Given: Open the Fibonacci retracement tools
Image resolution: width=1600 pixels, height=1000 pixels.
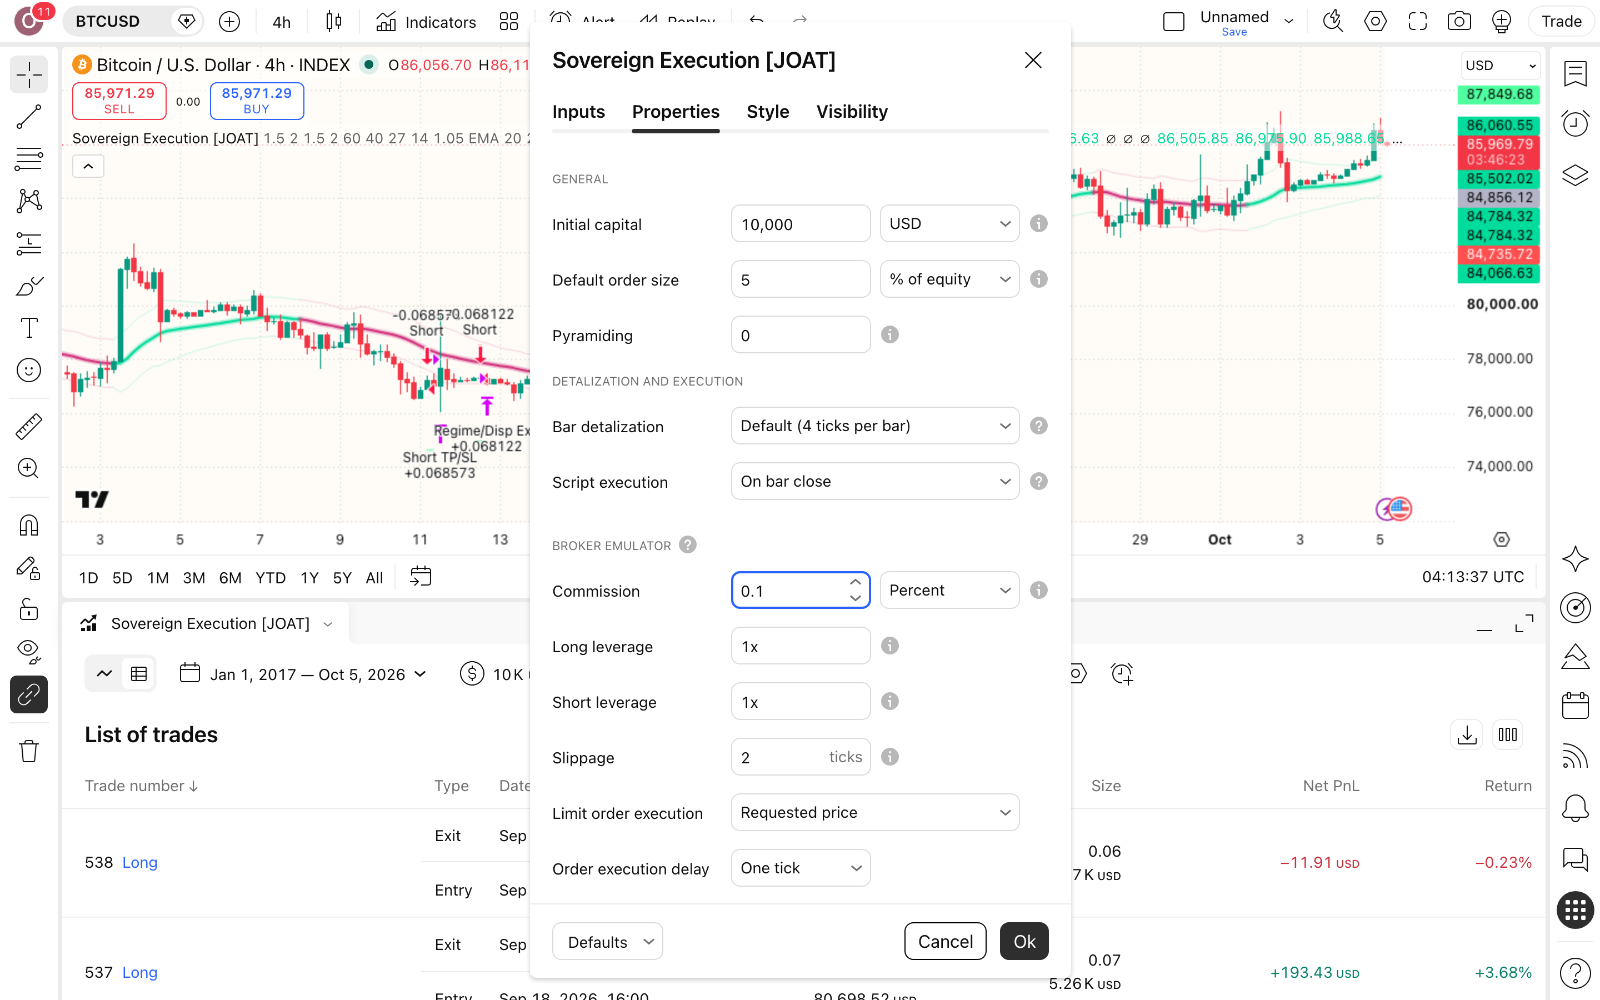Looking at the screenshot, I should point(28,159).
